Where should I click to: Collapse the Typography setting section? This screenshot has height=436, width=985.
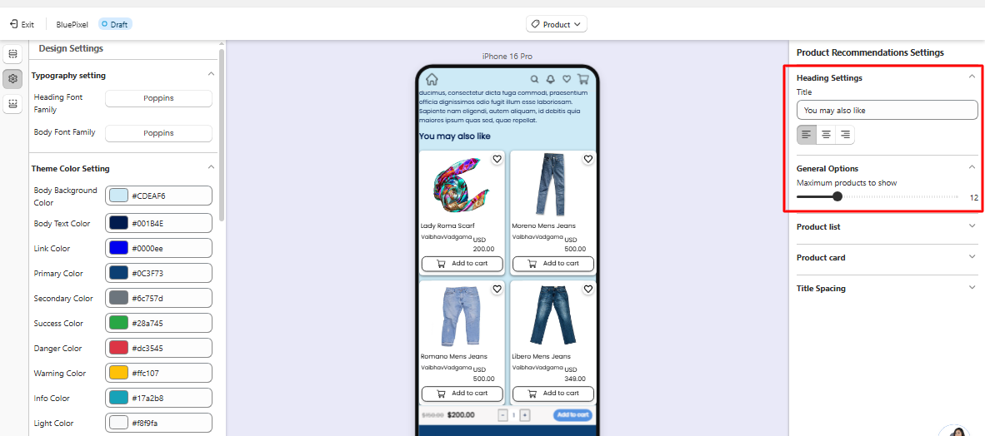[x=211, y=75]
